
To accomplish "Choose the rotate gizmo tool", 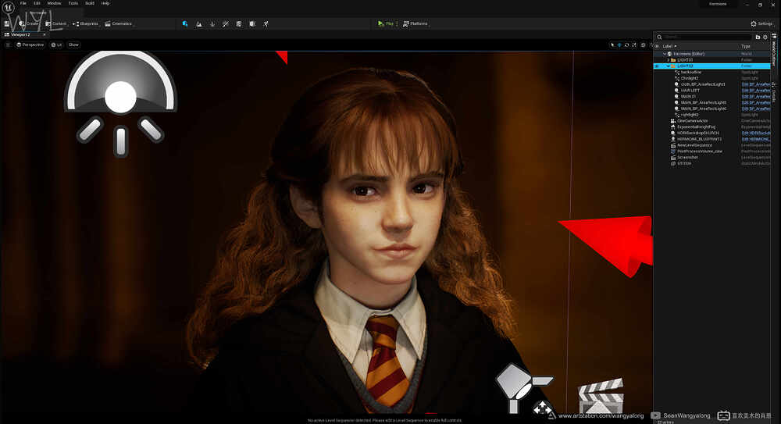I will [626, 45].
